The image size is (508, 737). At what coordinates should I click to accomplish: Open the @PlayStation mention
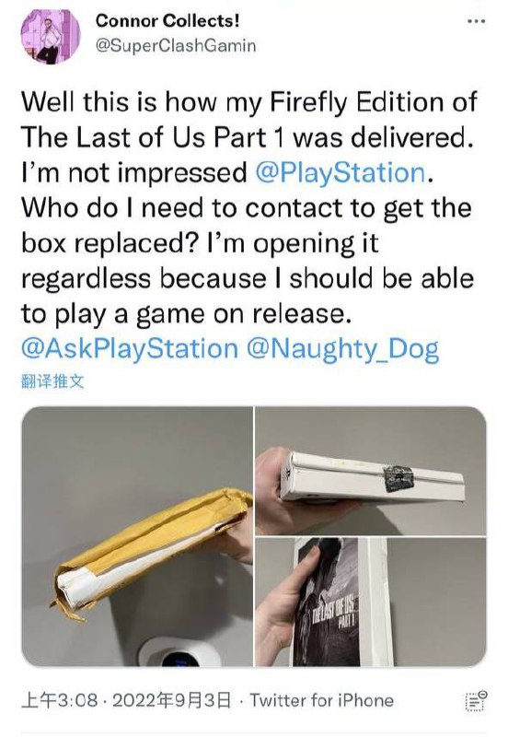click(341, 172)
